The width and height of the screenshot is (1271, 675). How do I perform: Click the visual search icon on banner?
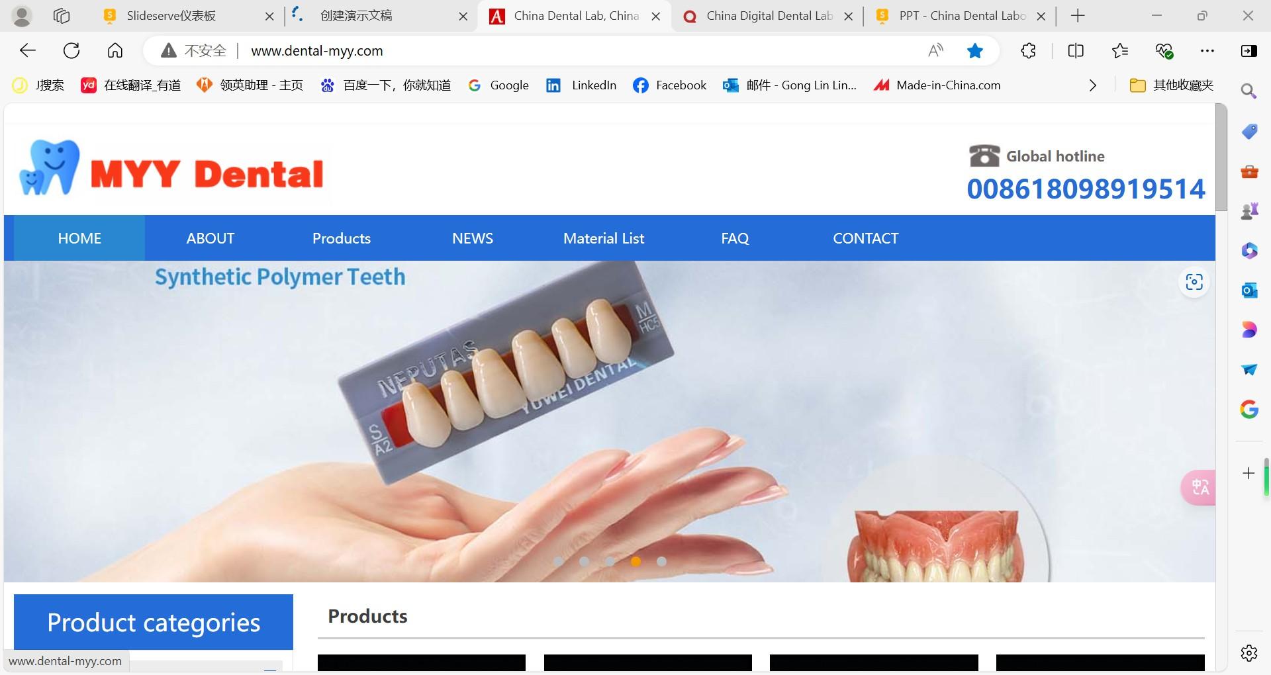1194,282
